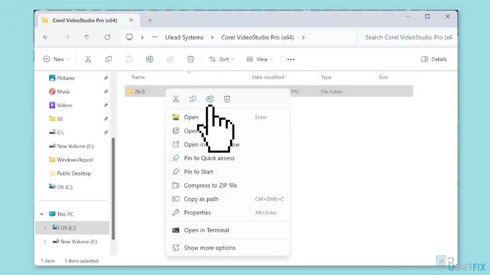
Task: Click the Forward navigation arrow
Action: 66,37
